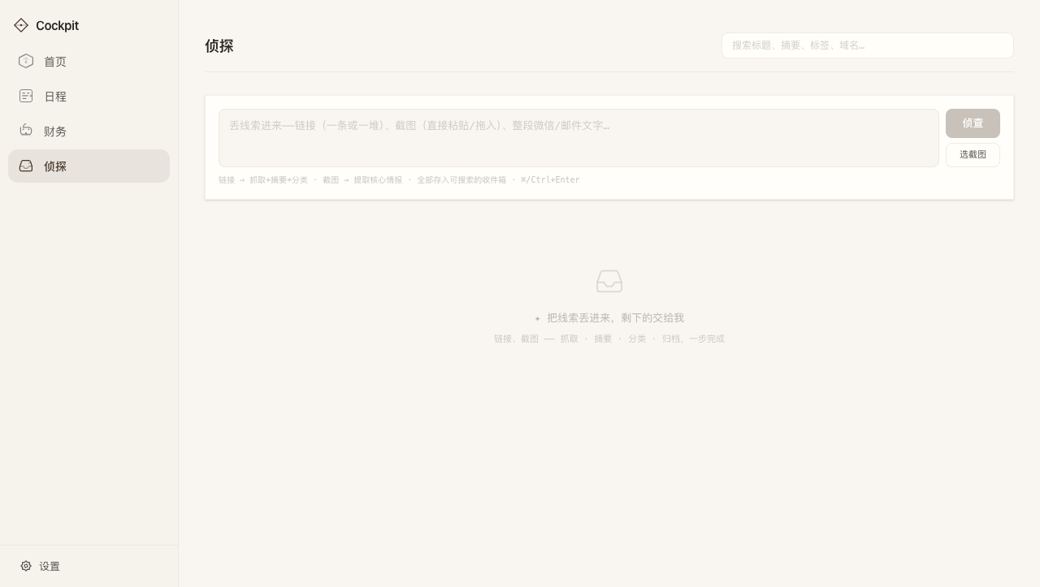Click the hint text ⌘/Ctrl+Enter

pos(550,179)
